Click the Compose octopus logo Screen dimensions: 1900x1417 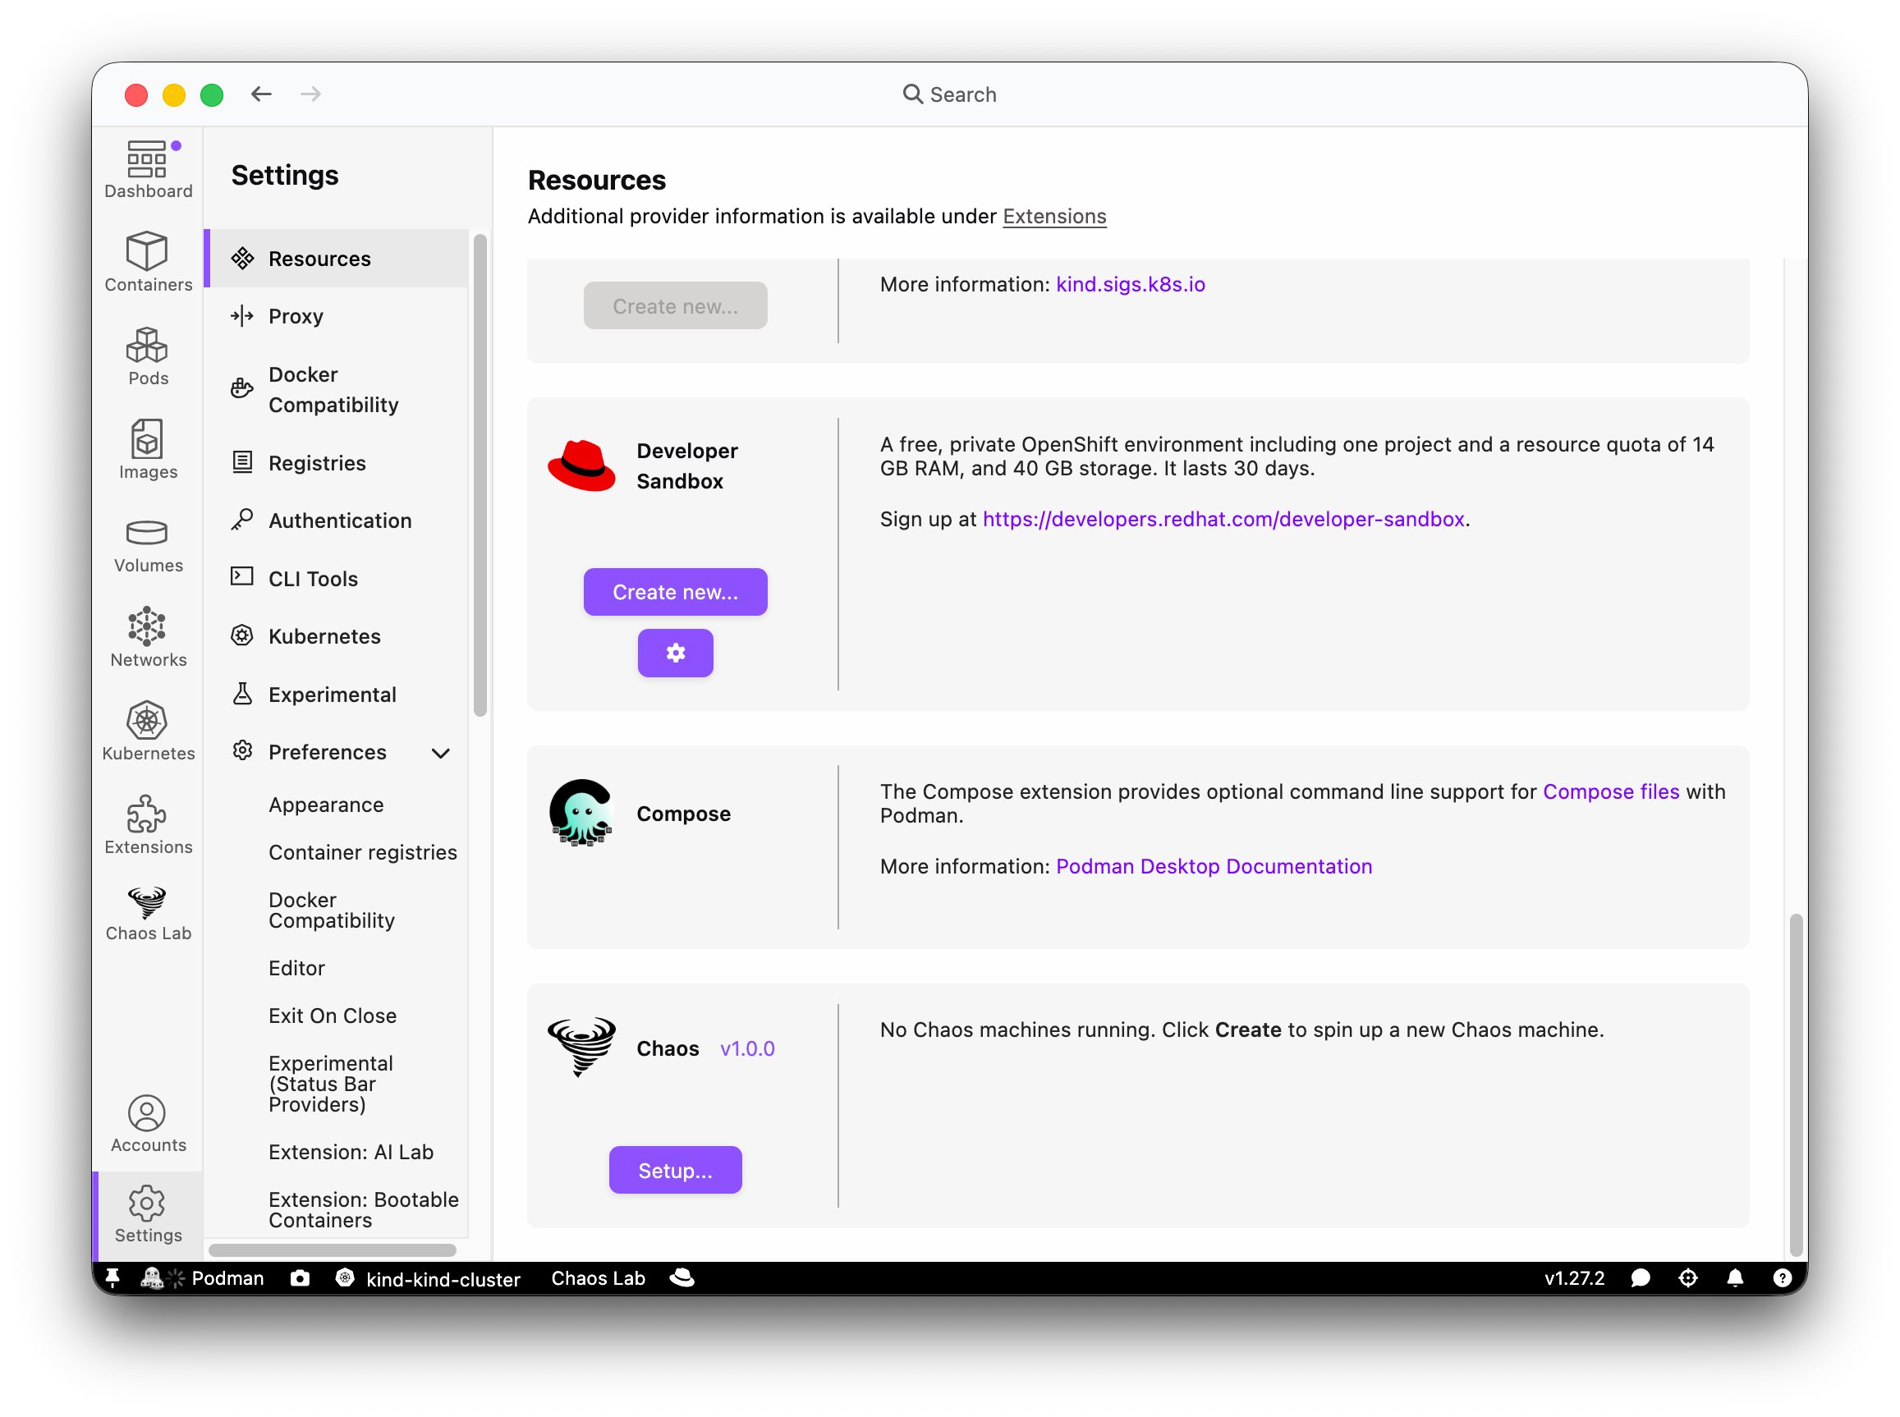click(581, 813)
